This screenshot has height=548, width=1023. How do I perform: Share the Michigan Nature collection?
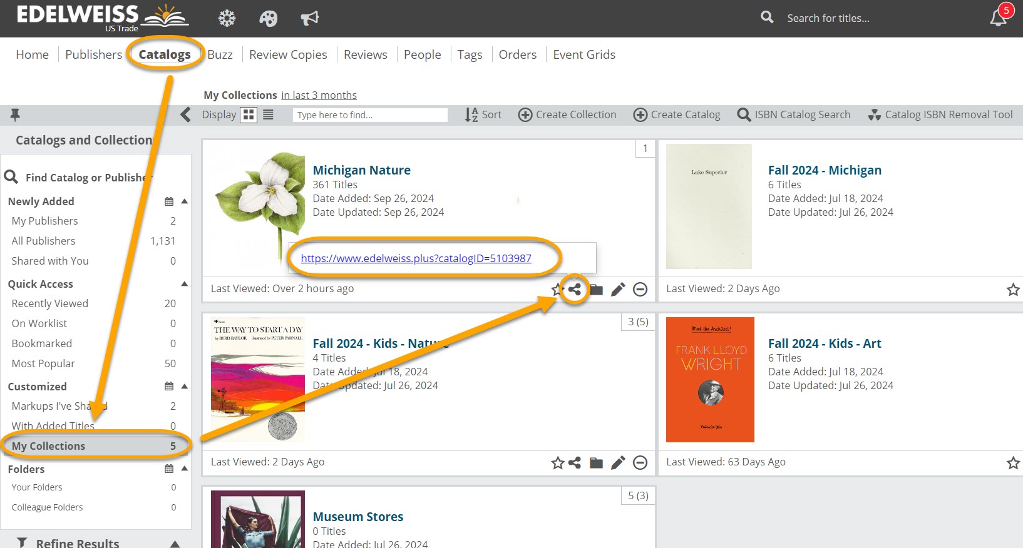575,289
